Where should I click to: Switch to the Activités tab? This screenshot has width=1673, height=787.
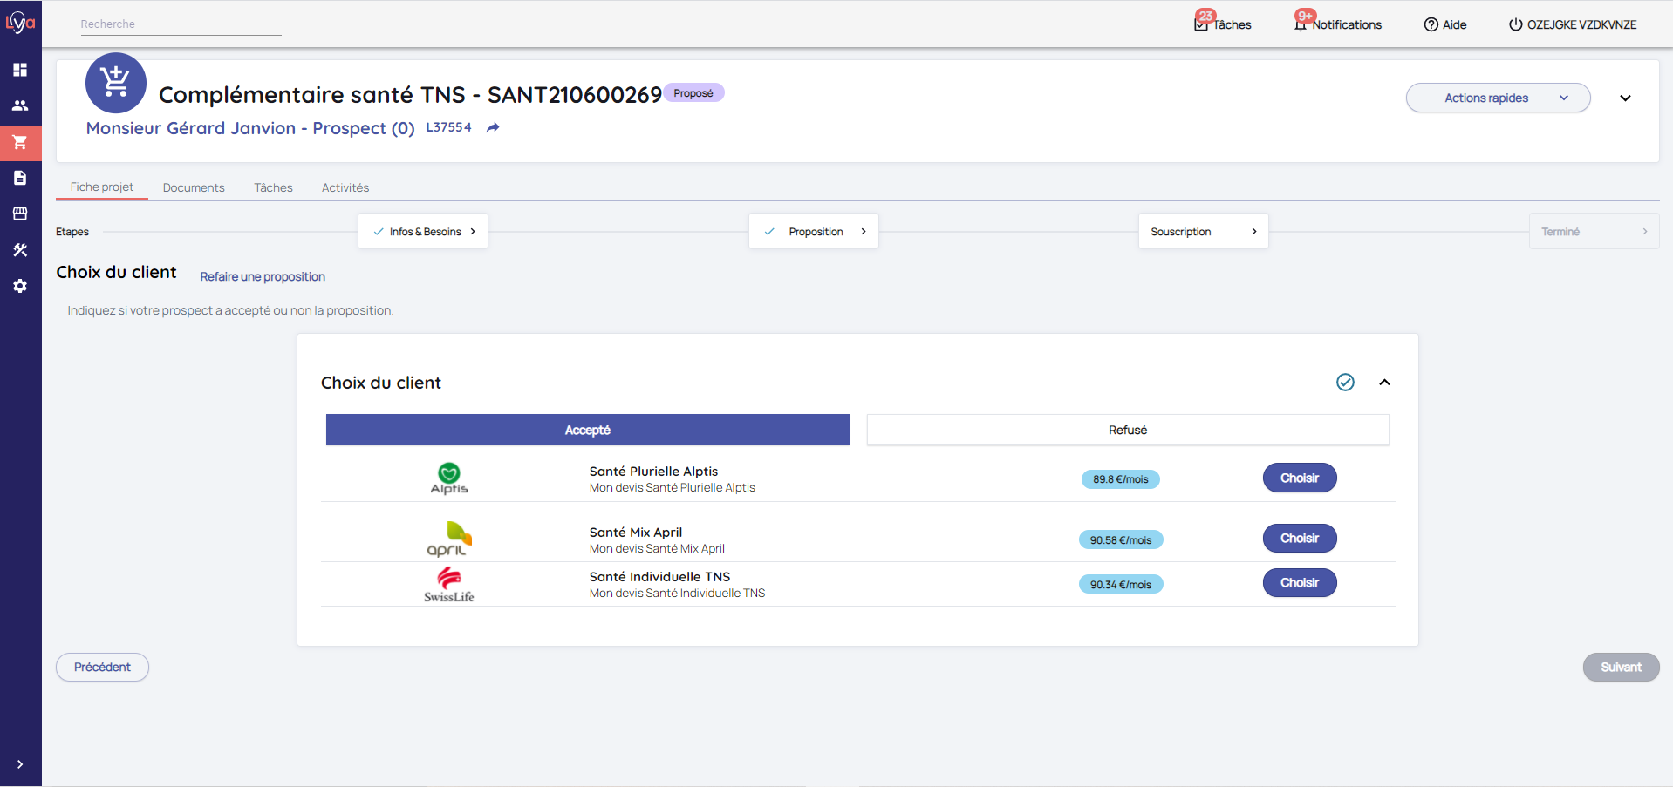(x=345, y=187)
